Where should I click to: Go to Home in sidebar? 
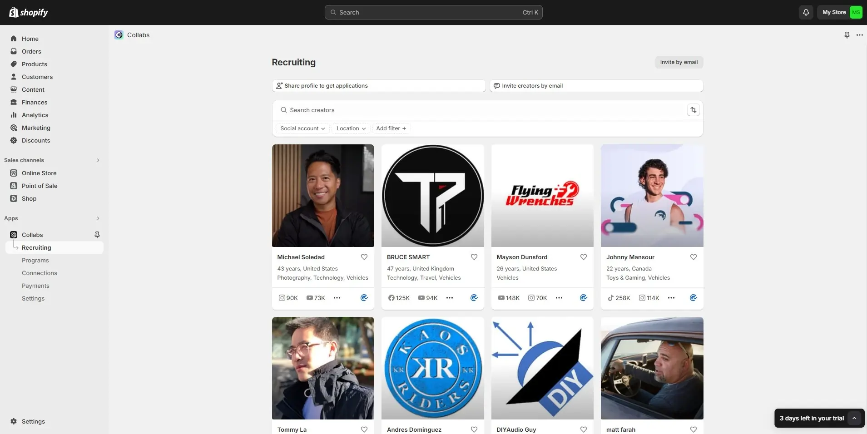30,39
